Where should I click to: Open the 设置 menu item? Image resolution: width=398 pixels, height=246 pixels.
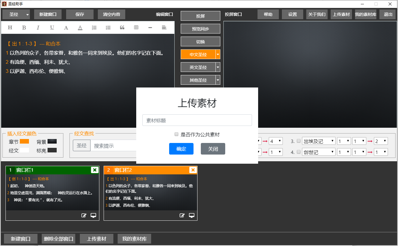tap(292, 14)
